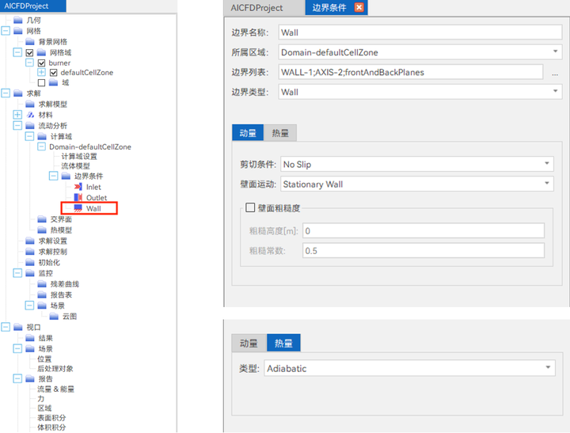
Task: Toggle the defaultCellZone checkbox
Action: tap(54, 73)
